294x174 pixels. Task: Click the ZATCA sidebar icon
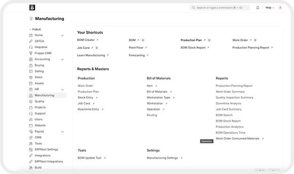[31, 41]
